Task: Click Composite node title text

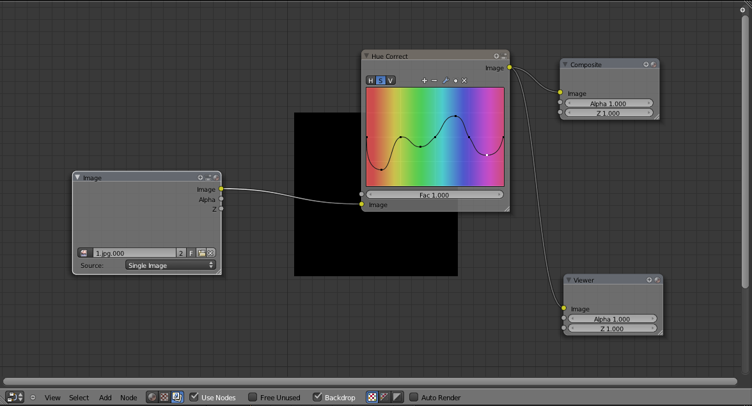Action: click(586, 65)
